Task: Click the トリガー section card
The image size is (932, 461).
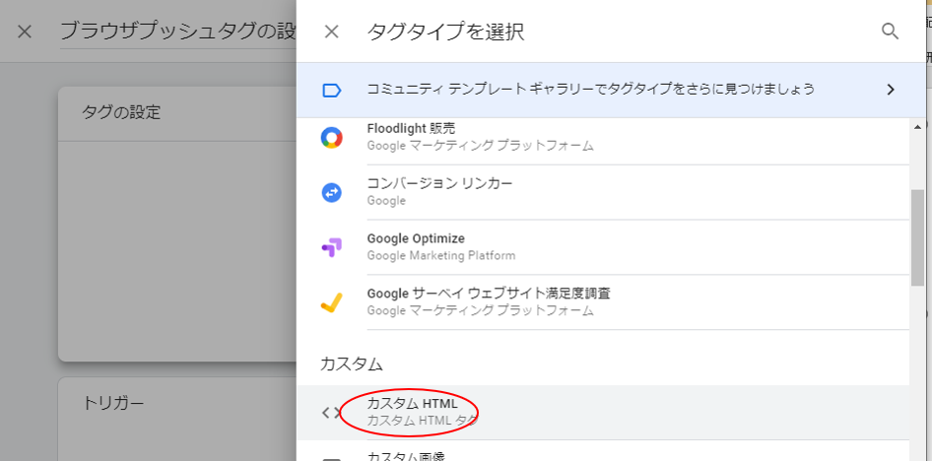Action: 177,419
